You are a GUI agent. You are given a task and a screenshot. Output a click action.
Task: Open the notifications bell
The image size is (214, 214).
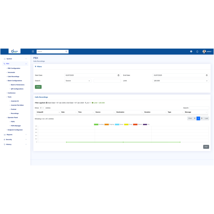(197, 51)
